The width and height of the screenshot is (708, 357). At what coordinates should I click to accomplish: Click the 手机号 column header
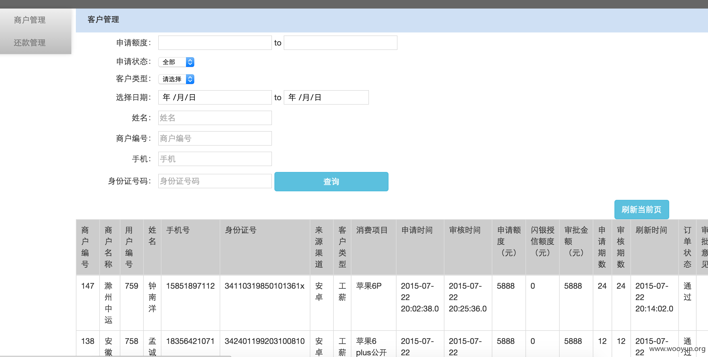tap(191, 247)
